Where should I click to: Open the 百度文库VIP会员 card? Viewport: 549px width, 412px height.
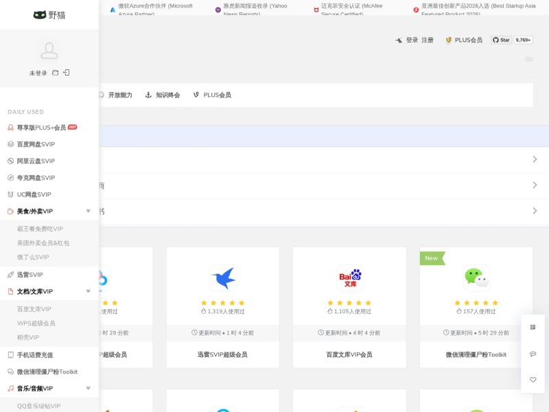click(349, 307)
